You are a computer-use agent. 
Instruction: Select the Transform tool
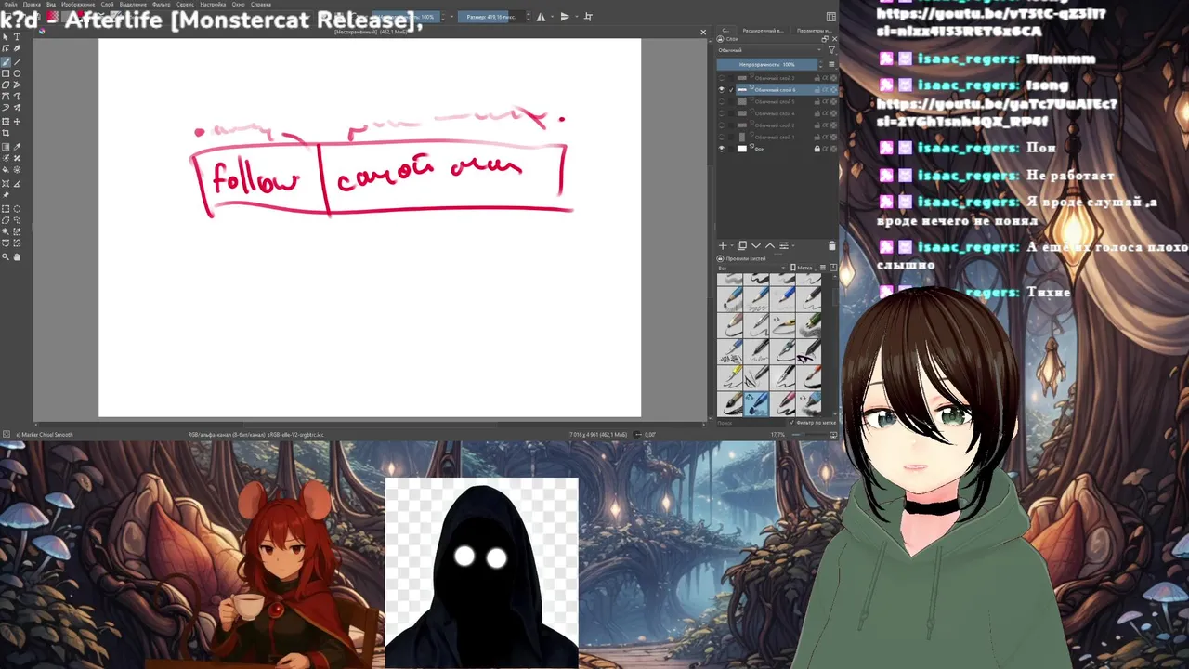coord(6,122)
